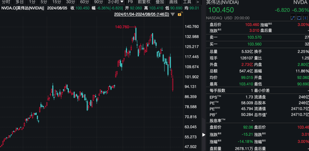The image size is (309, 151).
Task: Click the -6.36% change in side panel header
Action: coord(301,10)
